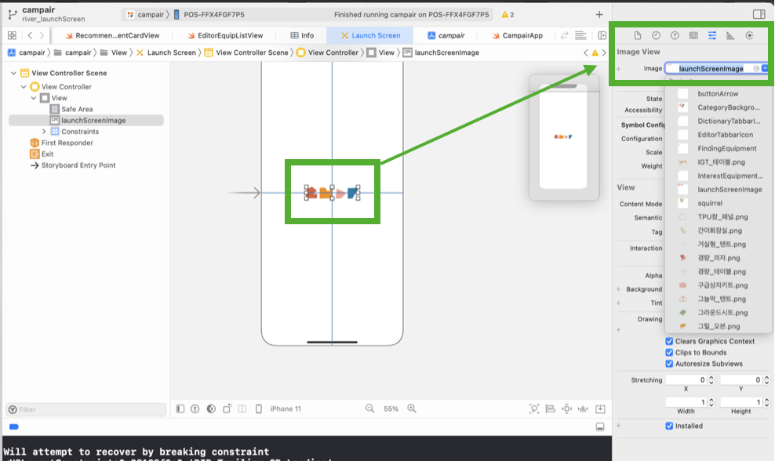775x461 pixels.
Task: Show the warnings indicator with 2 issues
Action: click(508, 14)
